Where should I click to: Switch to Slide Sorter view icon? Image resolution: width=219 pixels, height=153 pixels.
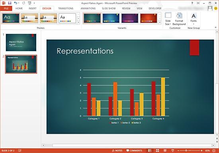[x=157, y=151]
